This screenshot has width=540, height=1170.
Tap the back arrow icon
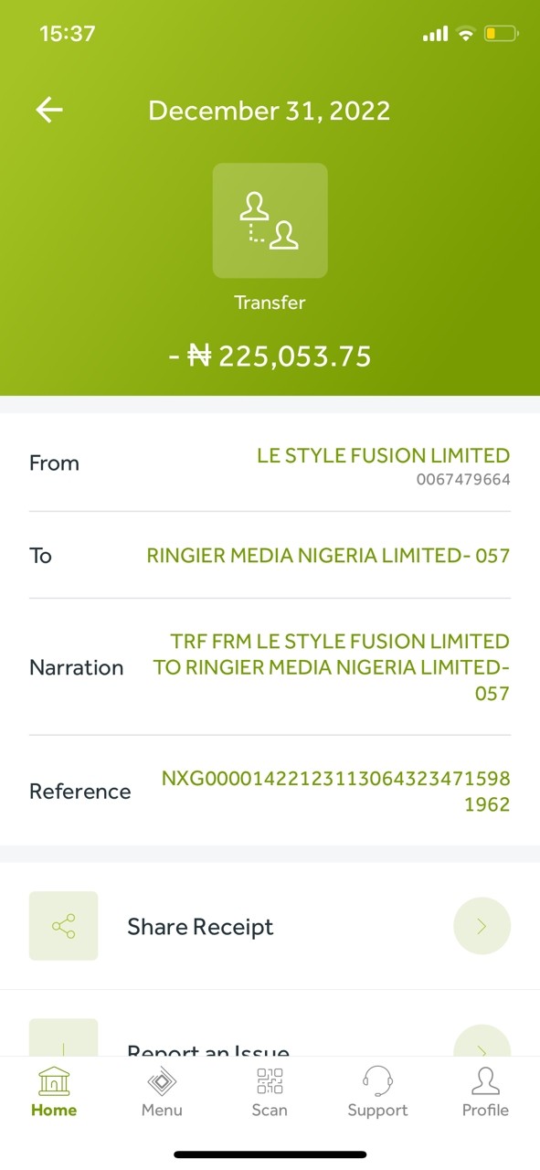click(49, 111)
